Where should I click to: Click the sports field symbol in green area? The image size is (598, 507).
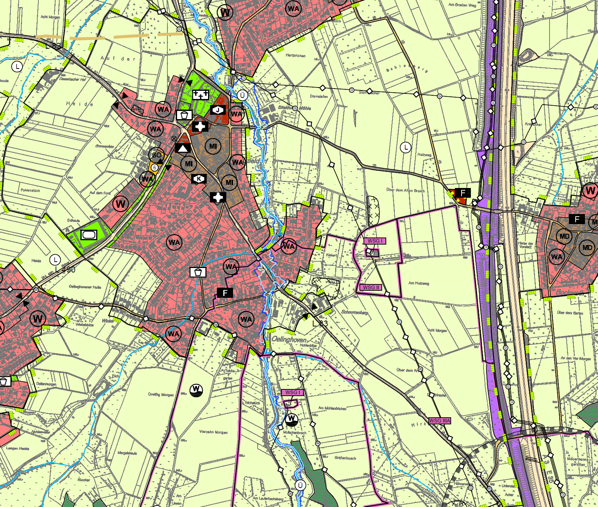[89, 235]
